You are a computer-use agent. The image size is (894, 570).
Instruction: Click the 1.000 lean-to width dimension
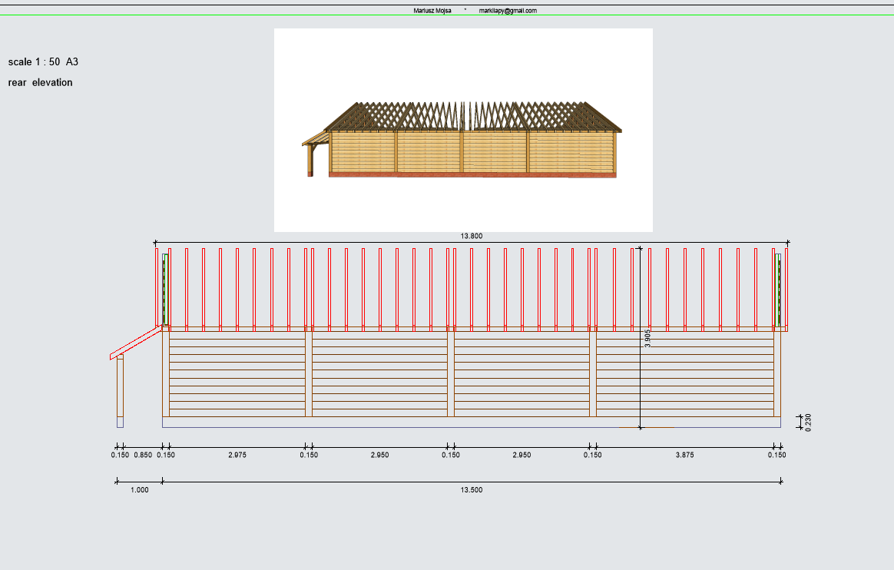[x=139, y=489]
